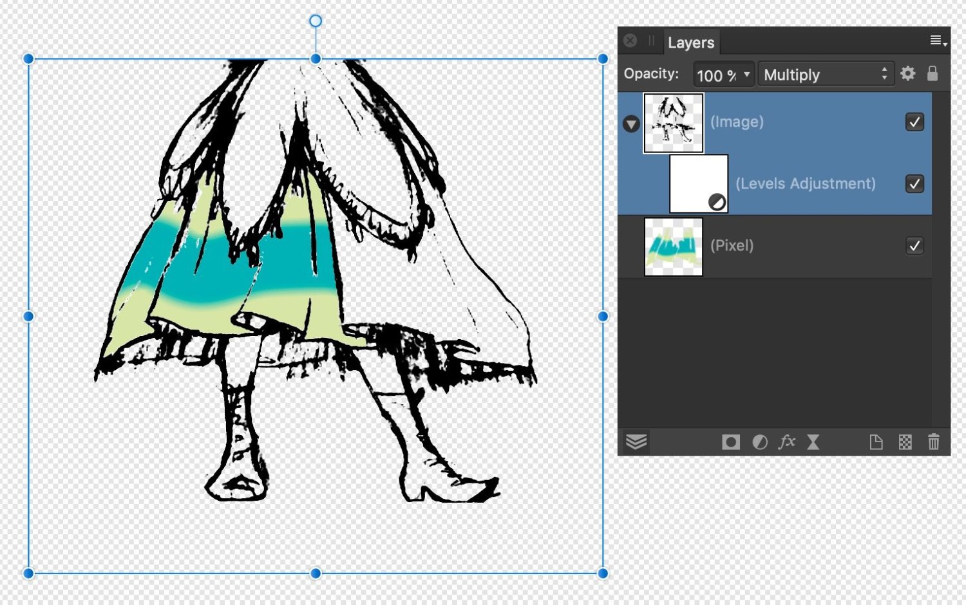This screenshot has height=605, width=966.
Task: Click the Edit All Layers icon
Action: coord(636,442)
